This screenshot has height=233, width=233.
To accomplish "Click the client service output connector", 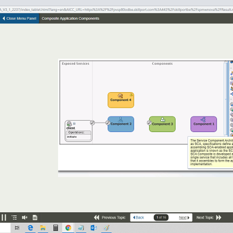I will tap(92, 123).
